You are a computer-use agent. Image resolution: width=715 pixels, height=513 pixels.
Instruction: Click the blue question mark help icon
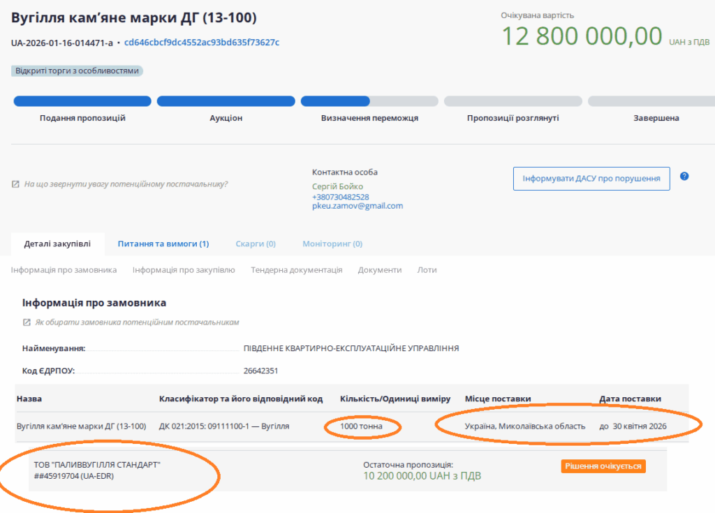pyautogui.click(x=684, y=177)
